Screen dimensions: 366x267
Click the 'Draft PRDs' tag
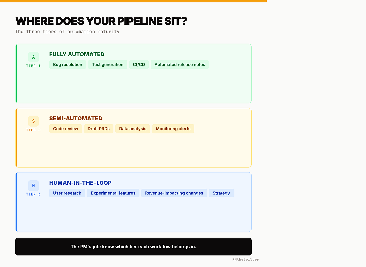point(99,129)
